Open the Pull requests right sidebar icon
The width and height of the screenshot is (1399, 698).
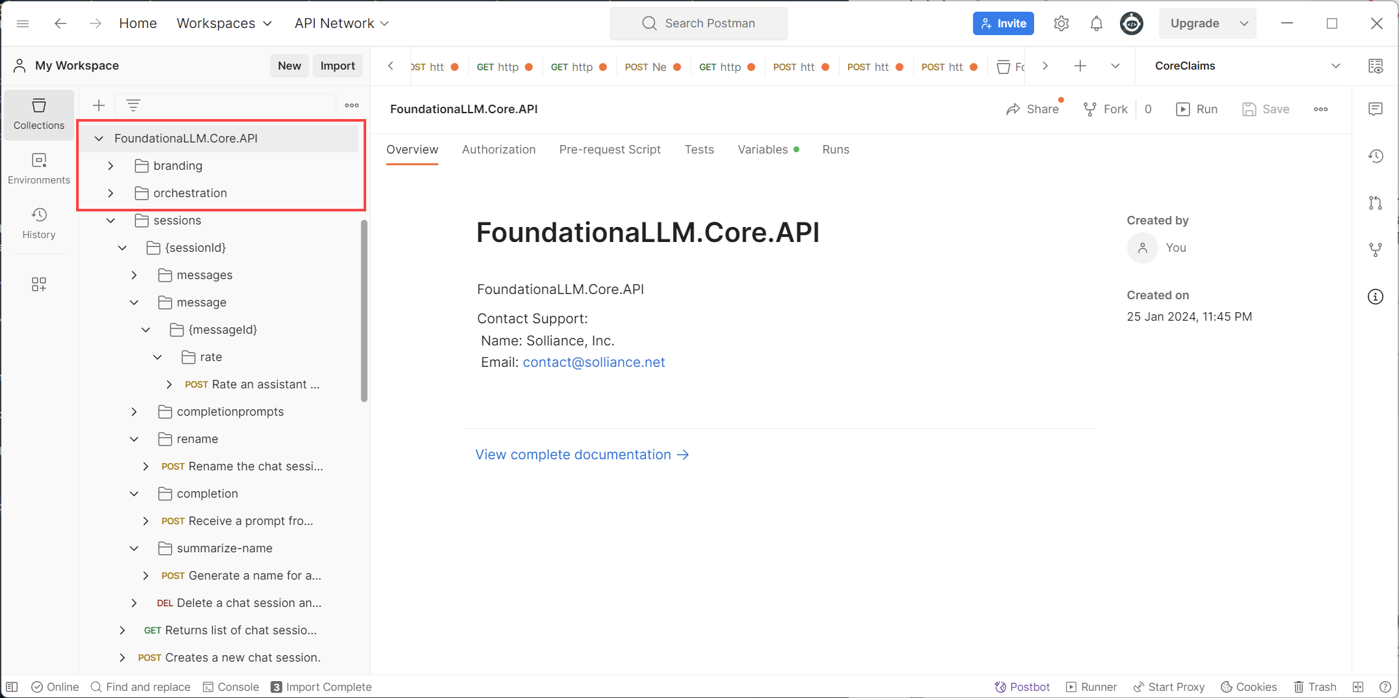(x=1376, y=203)
